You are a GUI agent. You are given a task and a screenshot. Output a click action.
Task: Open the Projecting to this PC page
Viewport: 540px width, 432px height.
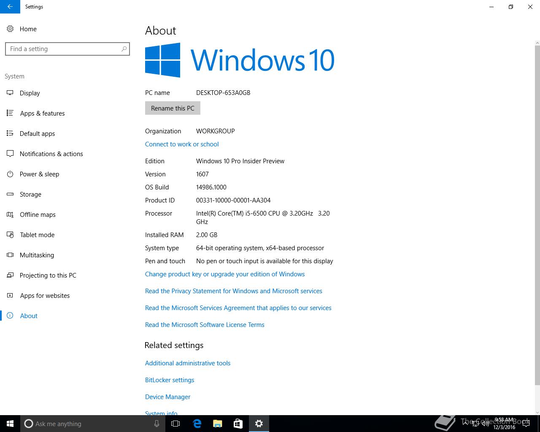point(48,275)
